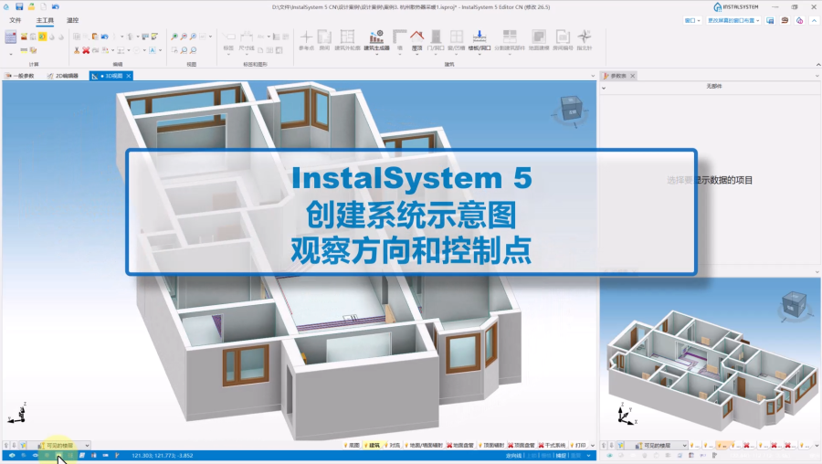This screenshot has width=822, height=464.
Task: Select the Door/opening (门/洞口) tool
Action: tap(436, 40)
